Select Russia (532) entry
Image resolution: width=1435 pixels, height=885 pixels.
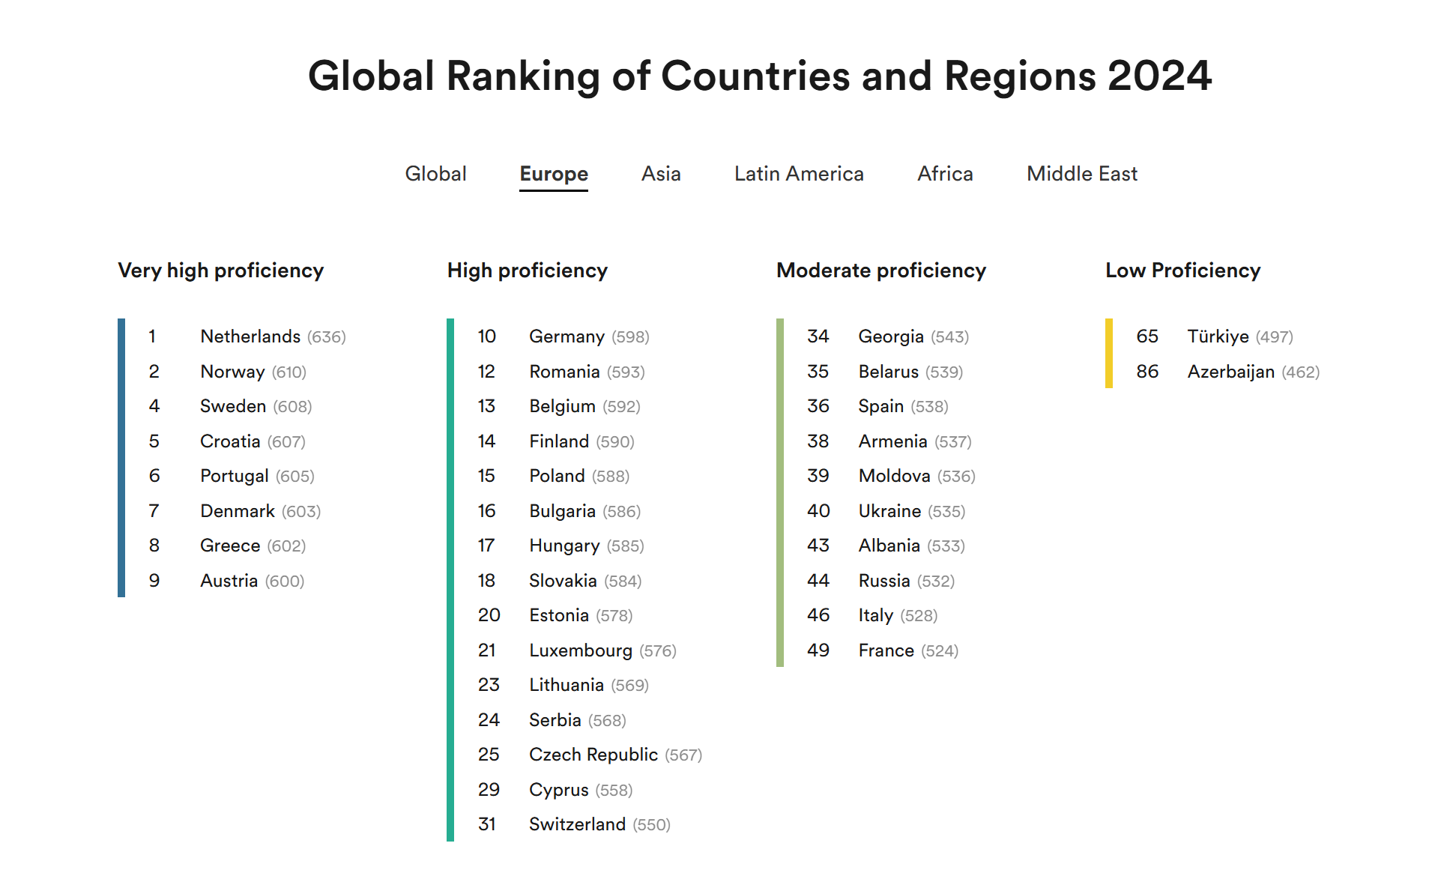(x=906, y=581)
